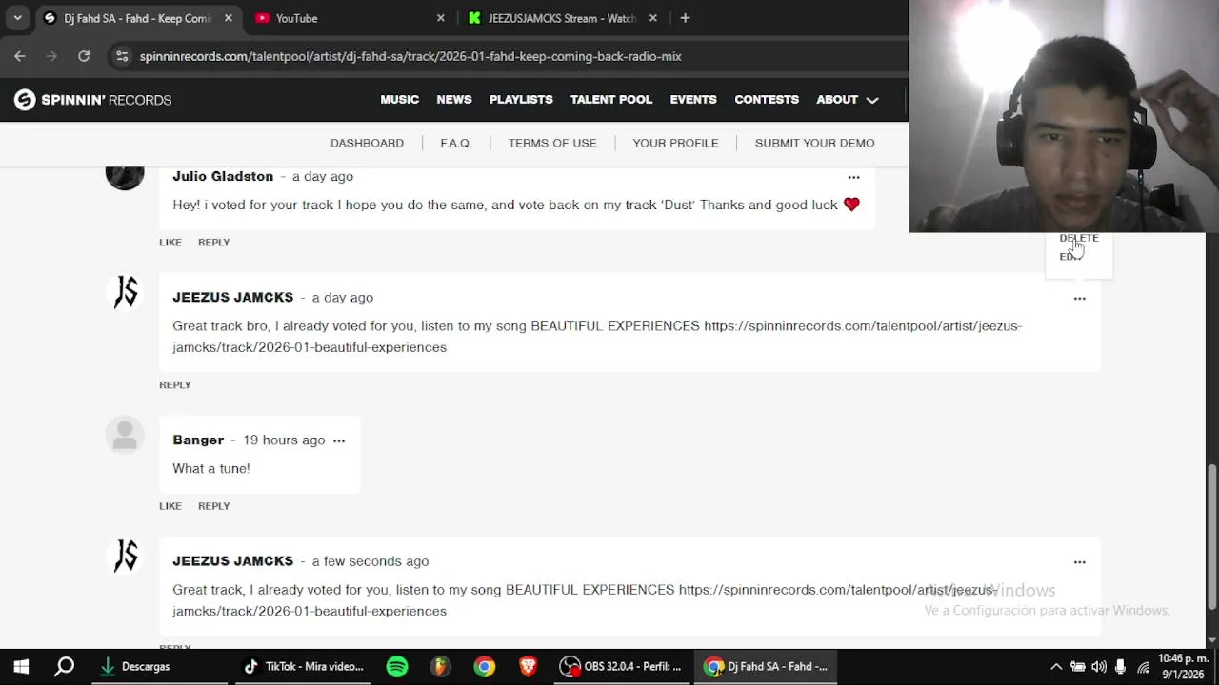Viewport: 1219px width, 685px height.
Task: Click SUBMIT YOUR DEMO
Action: pos(814,143)
